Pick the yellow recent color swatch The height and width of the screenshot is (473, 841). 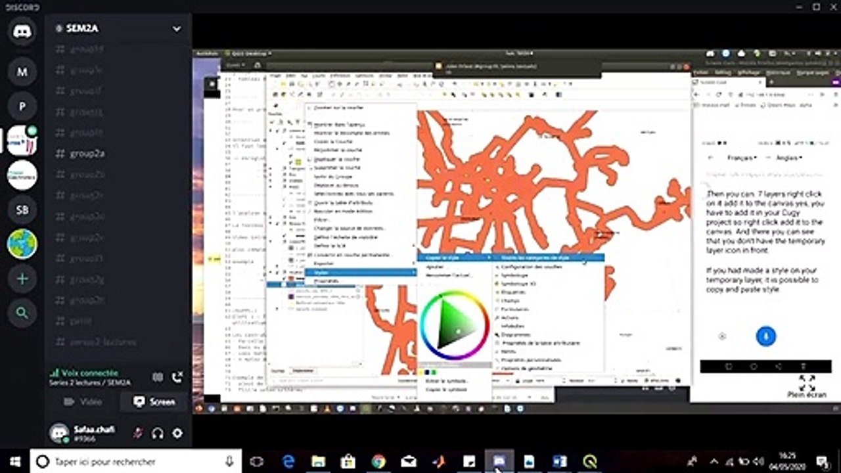[422, 372]
